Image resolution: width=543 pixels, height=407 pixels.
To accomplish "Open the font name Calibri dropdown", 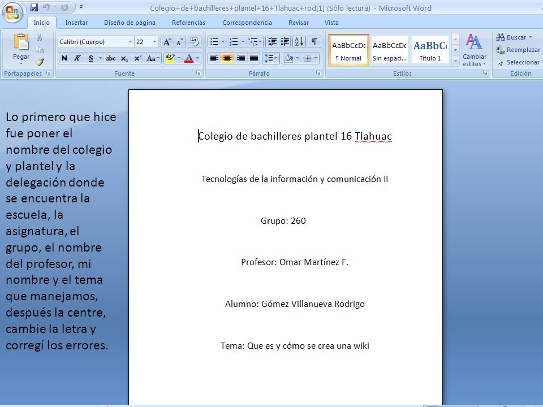I will coord(130,42).
